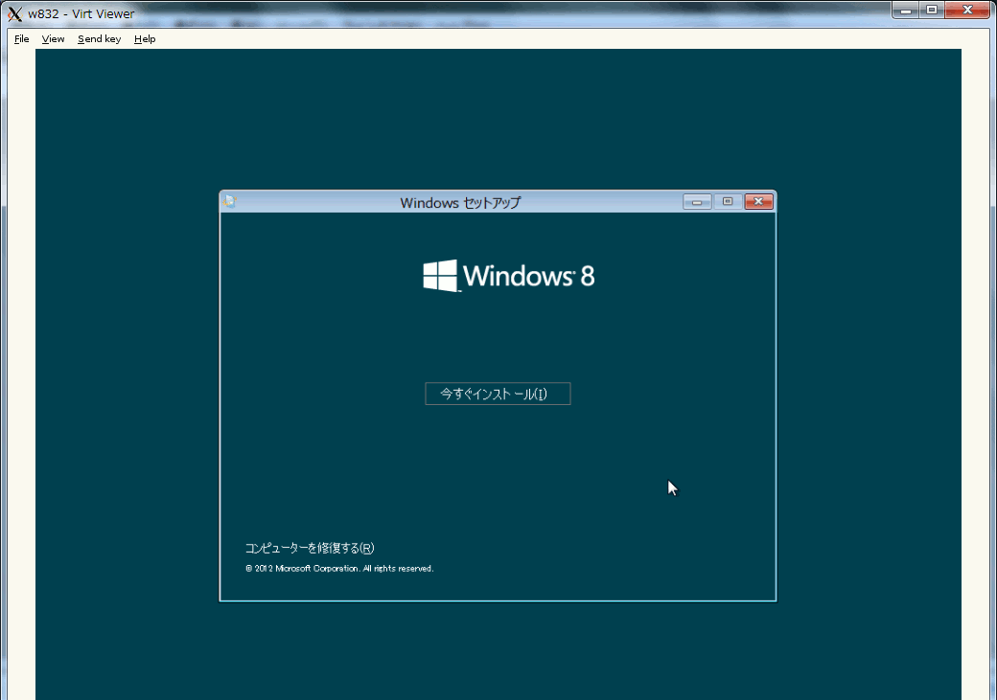Click コンピューターを修復する(R) repair link
The height and width of the screenshot is (700, 997).
click(x=310, y=548)
